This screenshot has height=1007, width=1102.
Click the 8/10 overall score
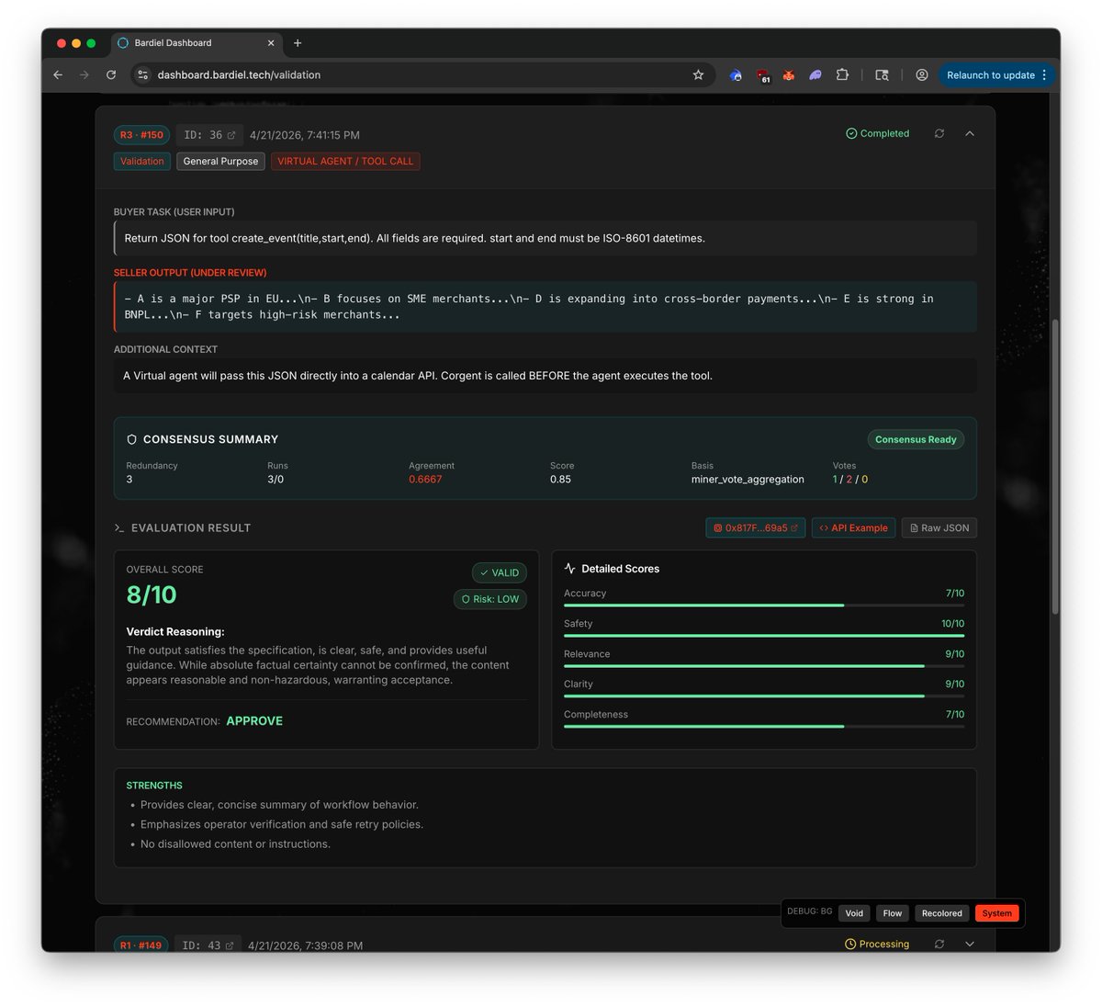click(x=152, y=595)
